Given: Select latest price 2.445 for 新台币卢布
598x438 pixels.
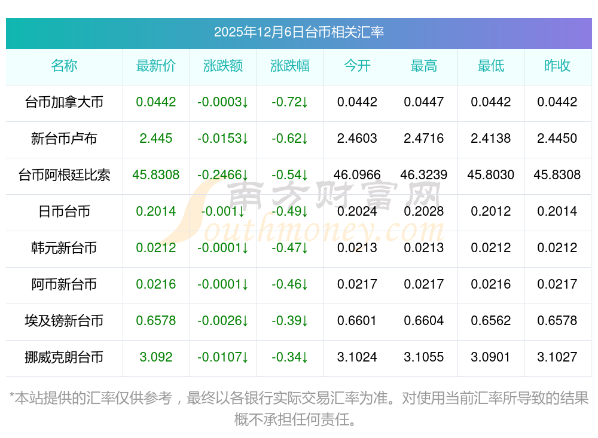Looking at the screenshot, I should point(156,139).
